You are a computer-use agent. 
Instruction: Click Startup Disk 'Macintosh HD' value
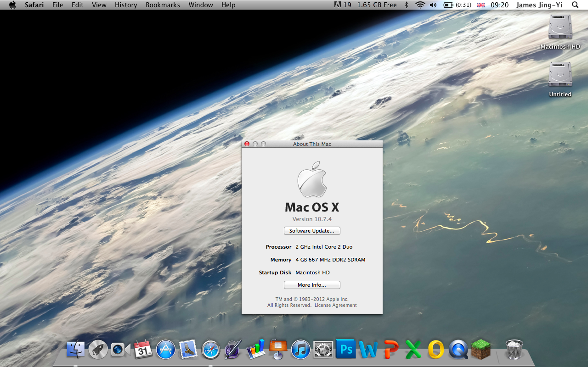pyautogui.click(x=312, y=272)
